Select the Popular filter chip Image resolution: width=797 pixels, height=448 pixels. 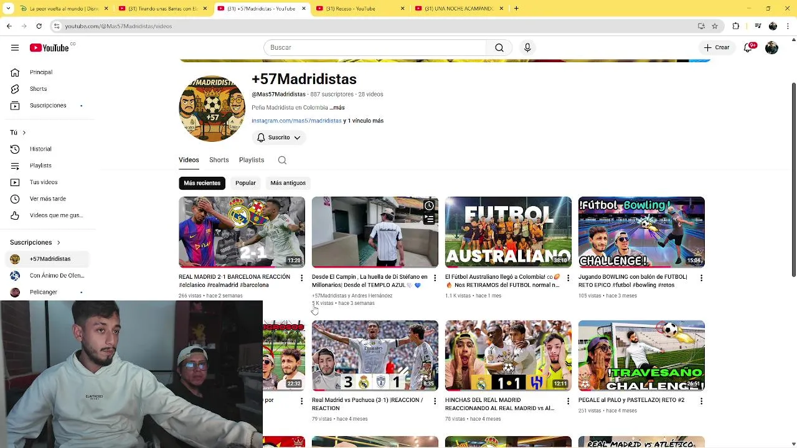245,183
